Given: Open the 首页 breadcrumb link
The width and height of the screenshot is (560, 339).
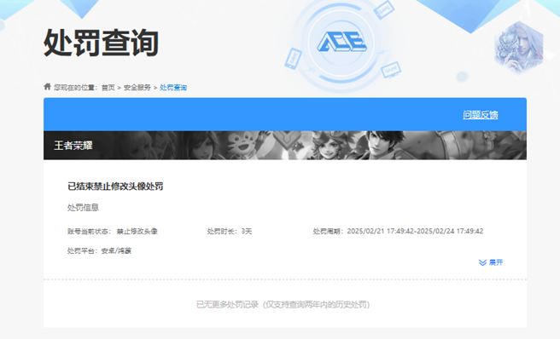Looking at the screenshot, I should tap(108, 88).
